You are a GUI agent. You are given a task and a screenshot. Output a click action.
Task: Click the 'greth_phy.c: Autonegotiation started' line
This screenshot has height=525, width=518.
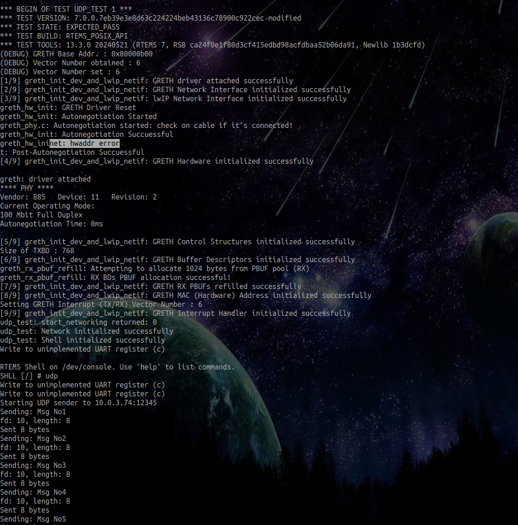point(147,125)
